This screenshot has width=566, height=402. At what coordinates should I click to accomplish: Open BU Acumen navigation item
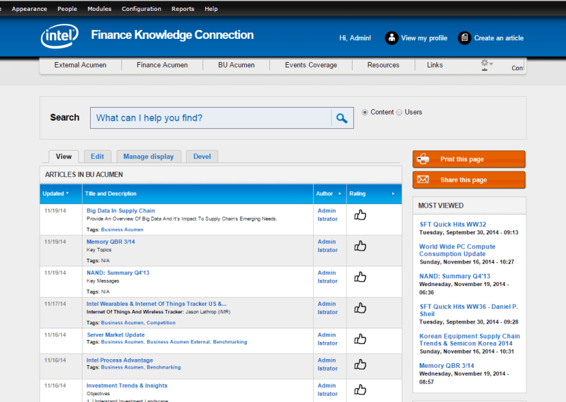[x=236, y=65]
